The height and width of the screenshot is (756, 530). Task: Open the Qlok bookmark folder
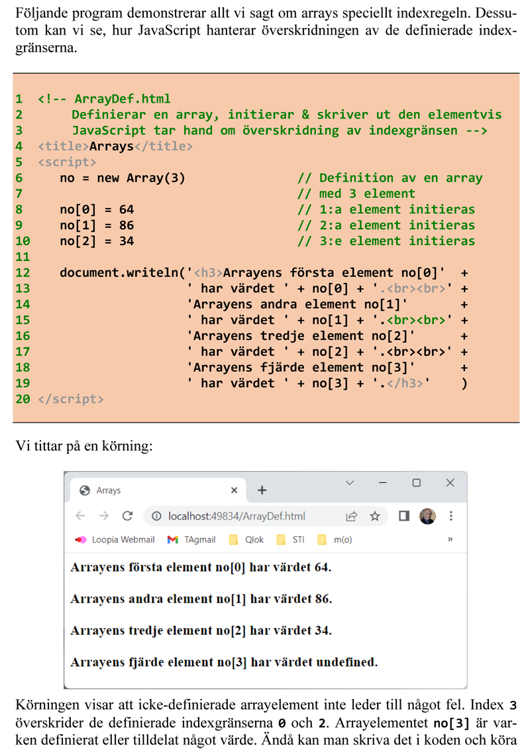click(x=246, y=539)
